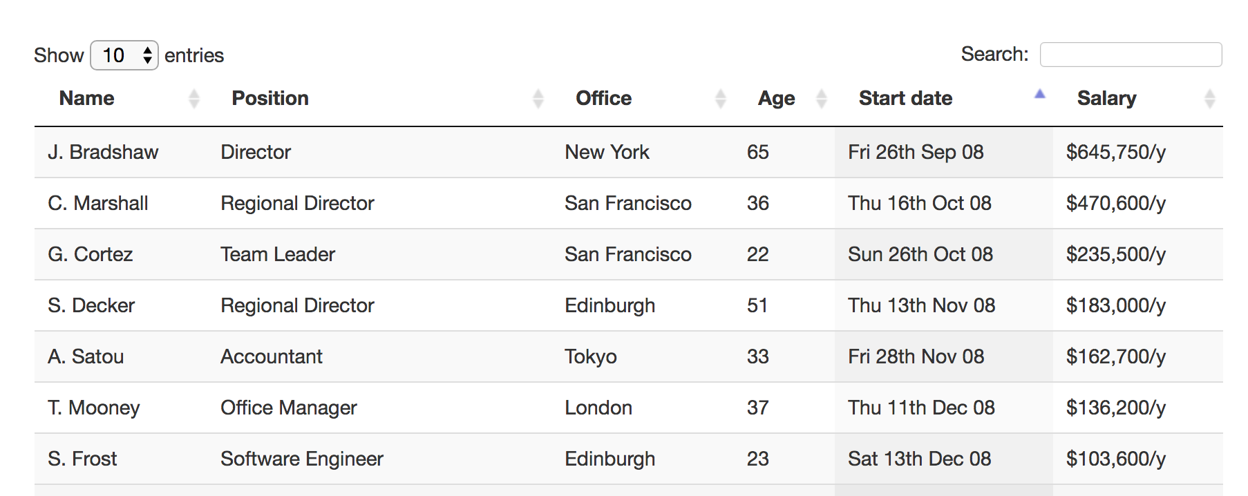Focus the Search input field
1248x496 pixels.
pyautogui.click(x=1131, y=55)
